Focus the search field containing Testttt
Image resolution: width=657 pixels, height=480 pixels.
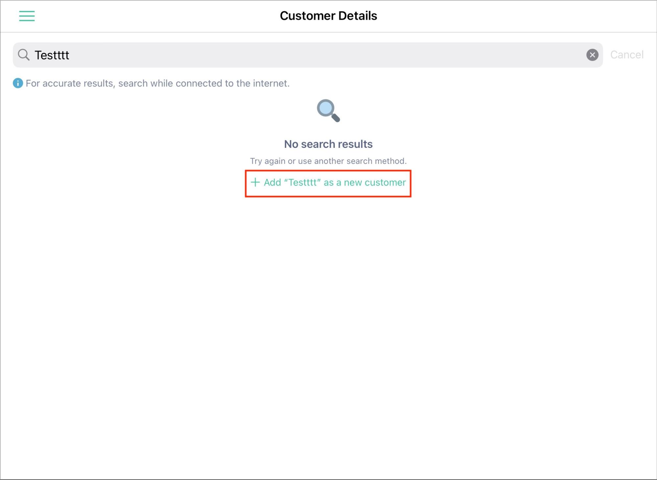[x=308, y=55]
